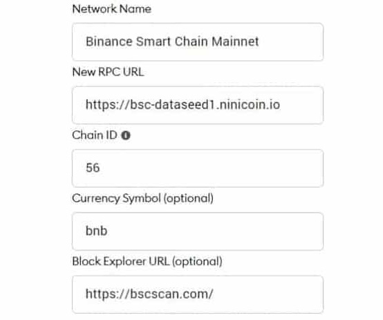Click the Chain ID label text
Screen dimensions: 383x320
[95, 135]
